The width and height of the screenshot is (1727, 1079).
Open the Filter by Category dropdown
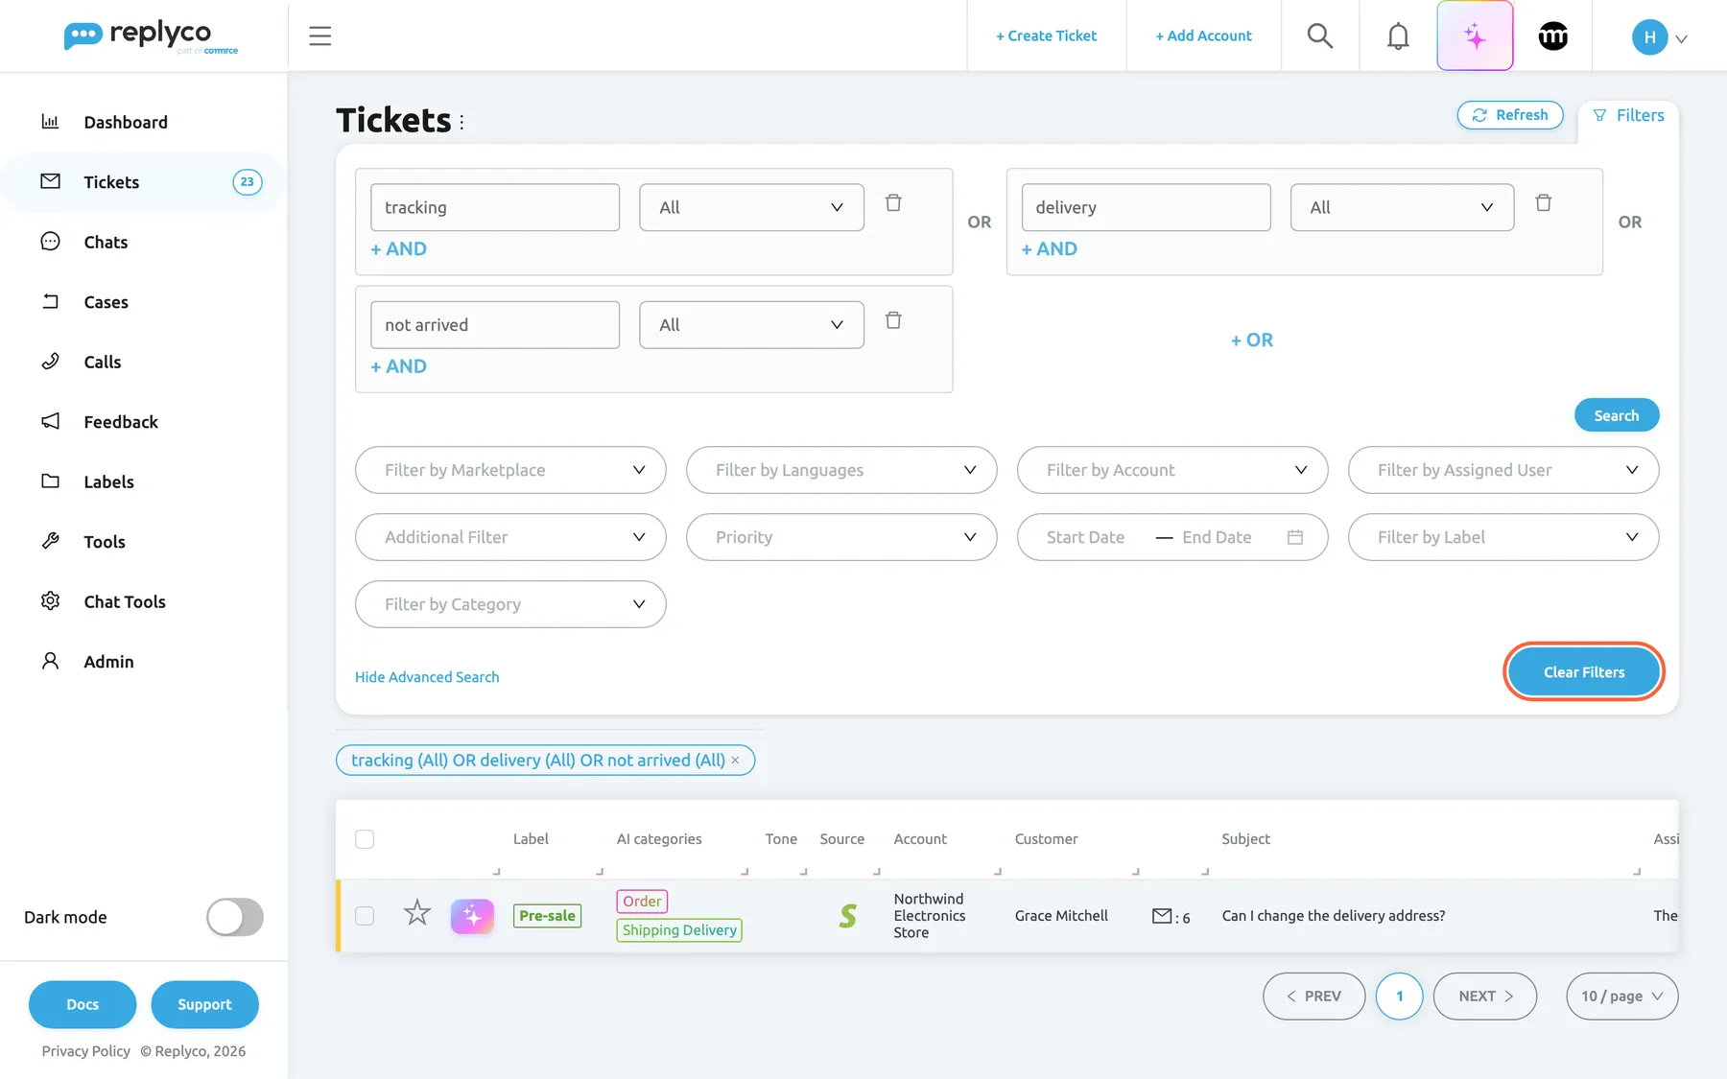(510, 604)
